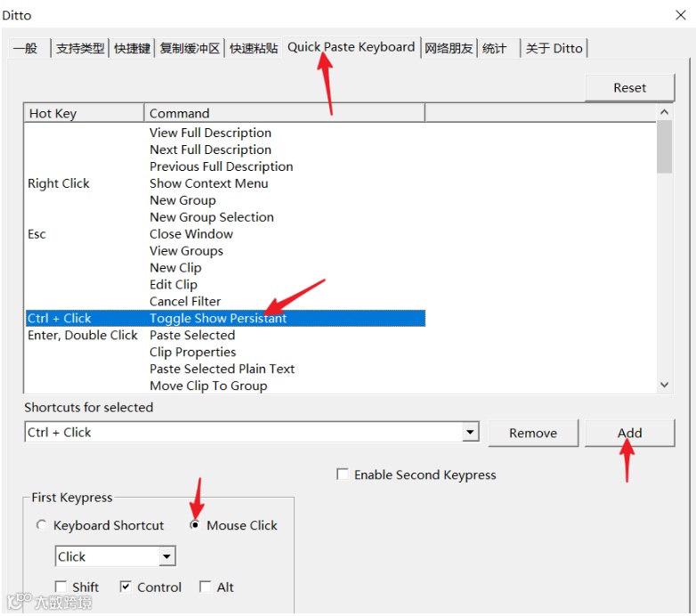The width and height of the screenshot is (696, 616).
Task: Click the Remove shortcut button
Action: coord(533,433)
